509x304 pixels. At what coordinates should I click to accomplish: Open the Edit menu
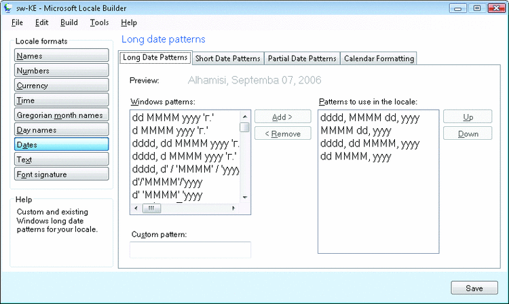click(41, 22)
